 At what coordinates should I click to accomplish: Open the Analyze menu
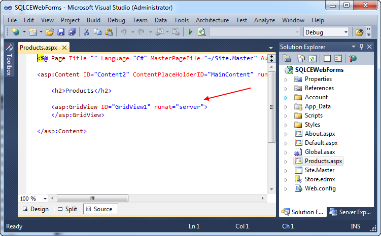pyautogui.click(x=265, y=20)
